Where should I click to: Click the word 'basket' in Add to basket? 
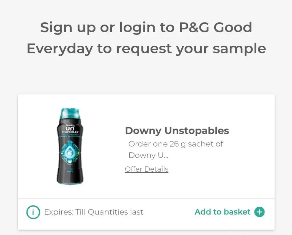[237, 212]
